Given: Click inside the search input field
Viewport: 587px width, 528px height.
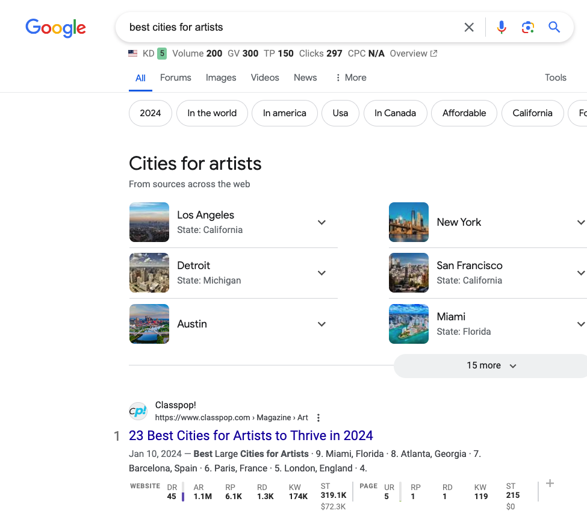Looking at the screenshot, I should coord(271,28).
